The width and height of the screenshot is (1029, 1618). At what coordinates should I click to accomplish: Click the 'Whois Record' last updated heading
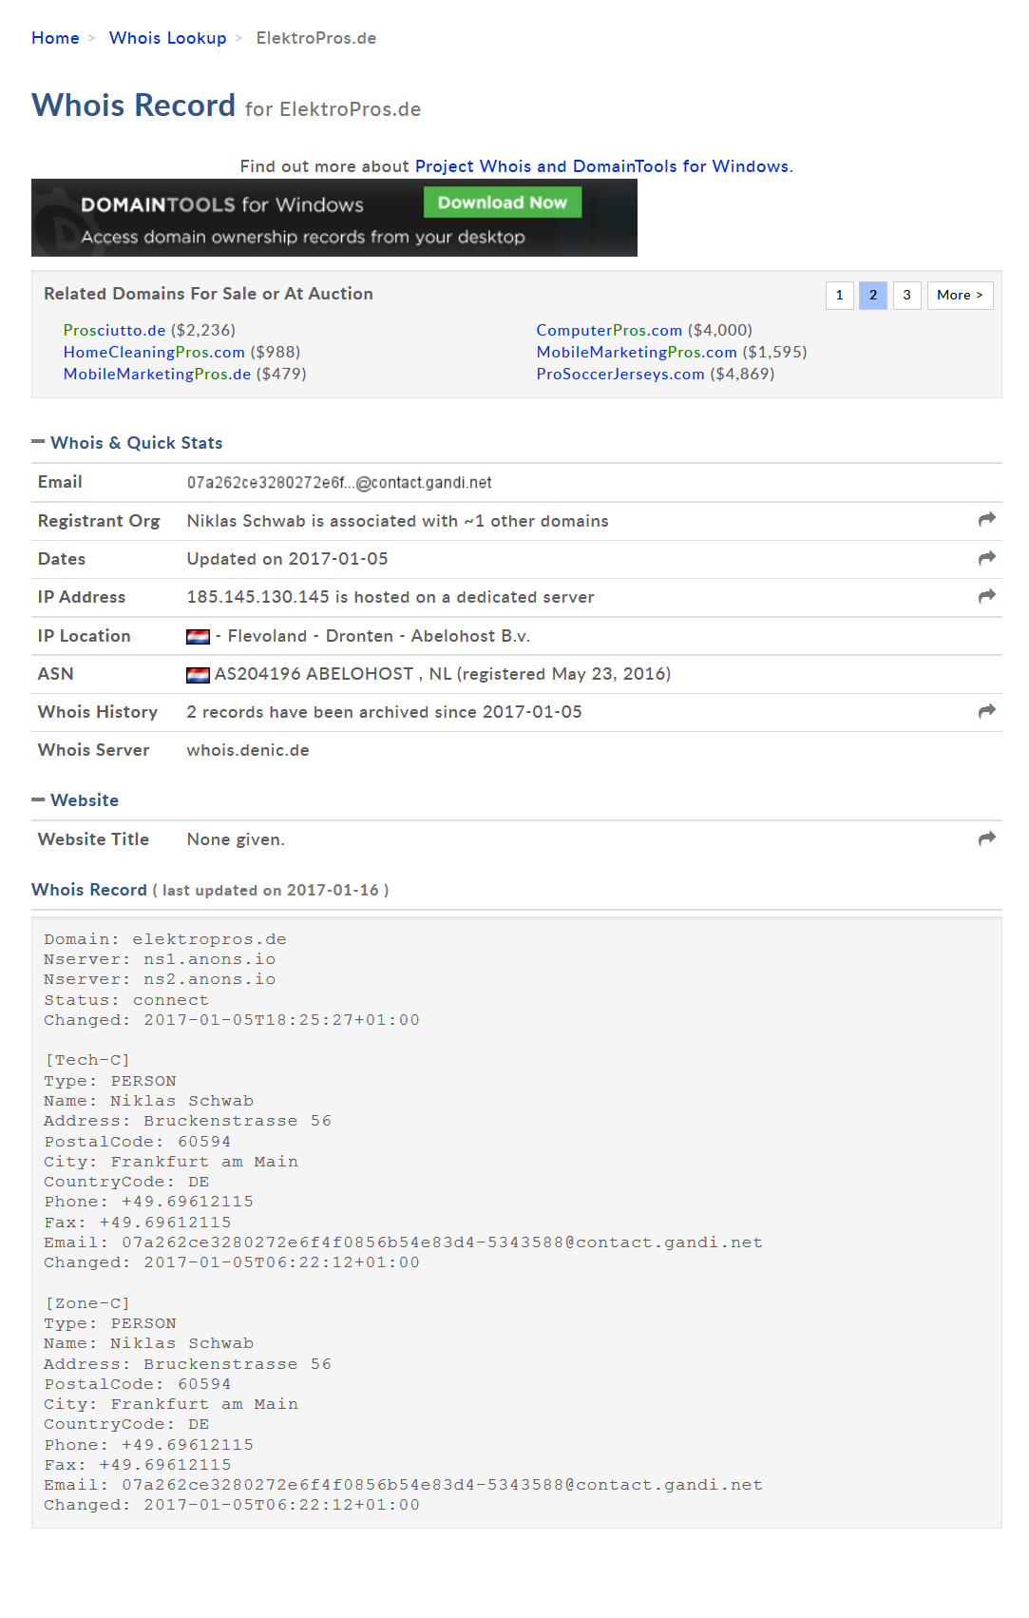(x=210, y=890)
